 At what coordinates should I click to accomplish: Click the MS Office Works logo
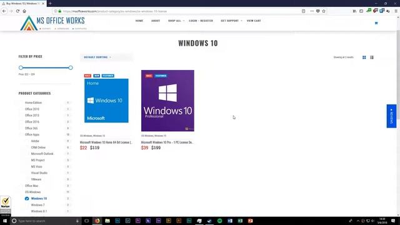click(53, 23)
